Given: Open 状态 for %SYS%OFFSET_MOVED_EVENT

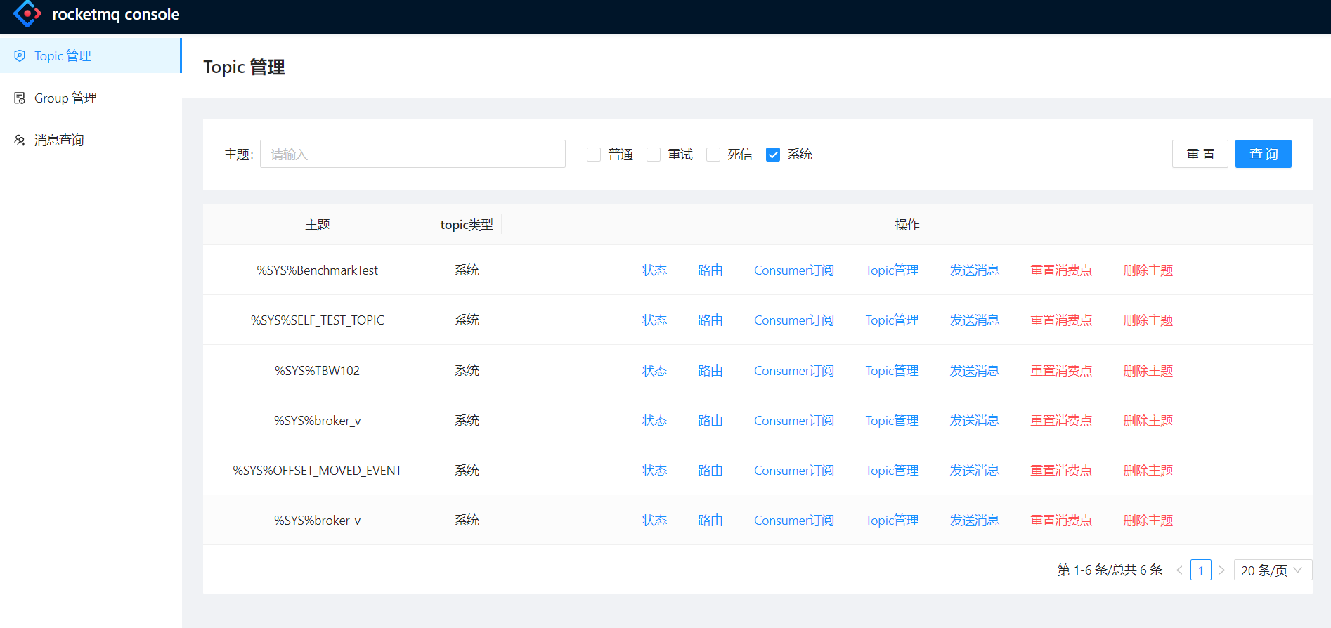Looking at the screenshot, I should [654, 471].
